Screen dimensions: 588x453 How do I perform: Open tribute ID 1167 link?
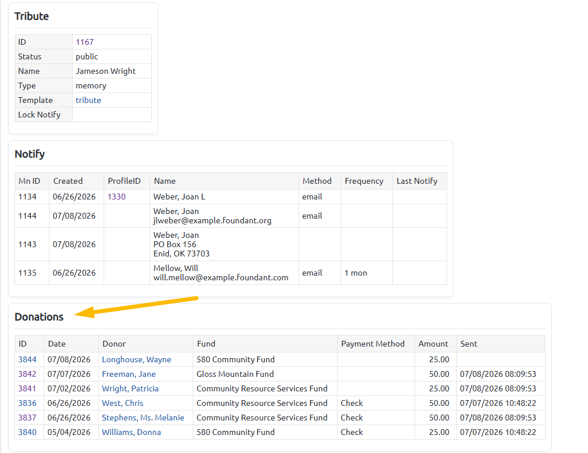tap(84, 42)
